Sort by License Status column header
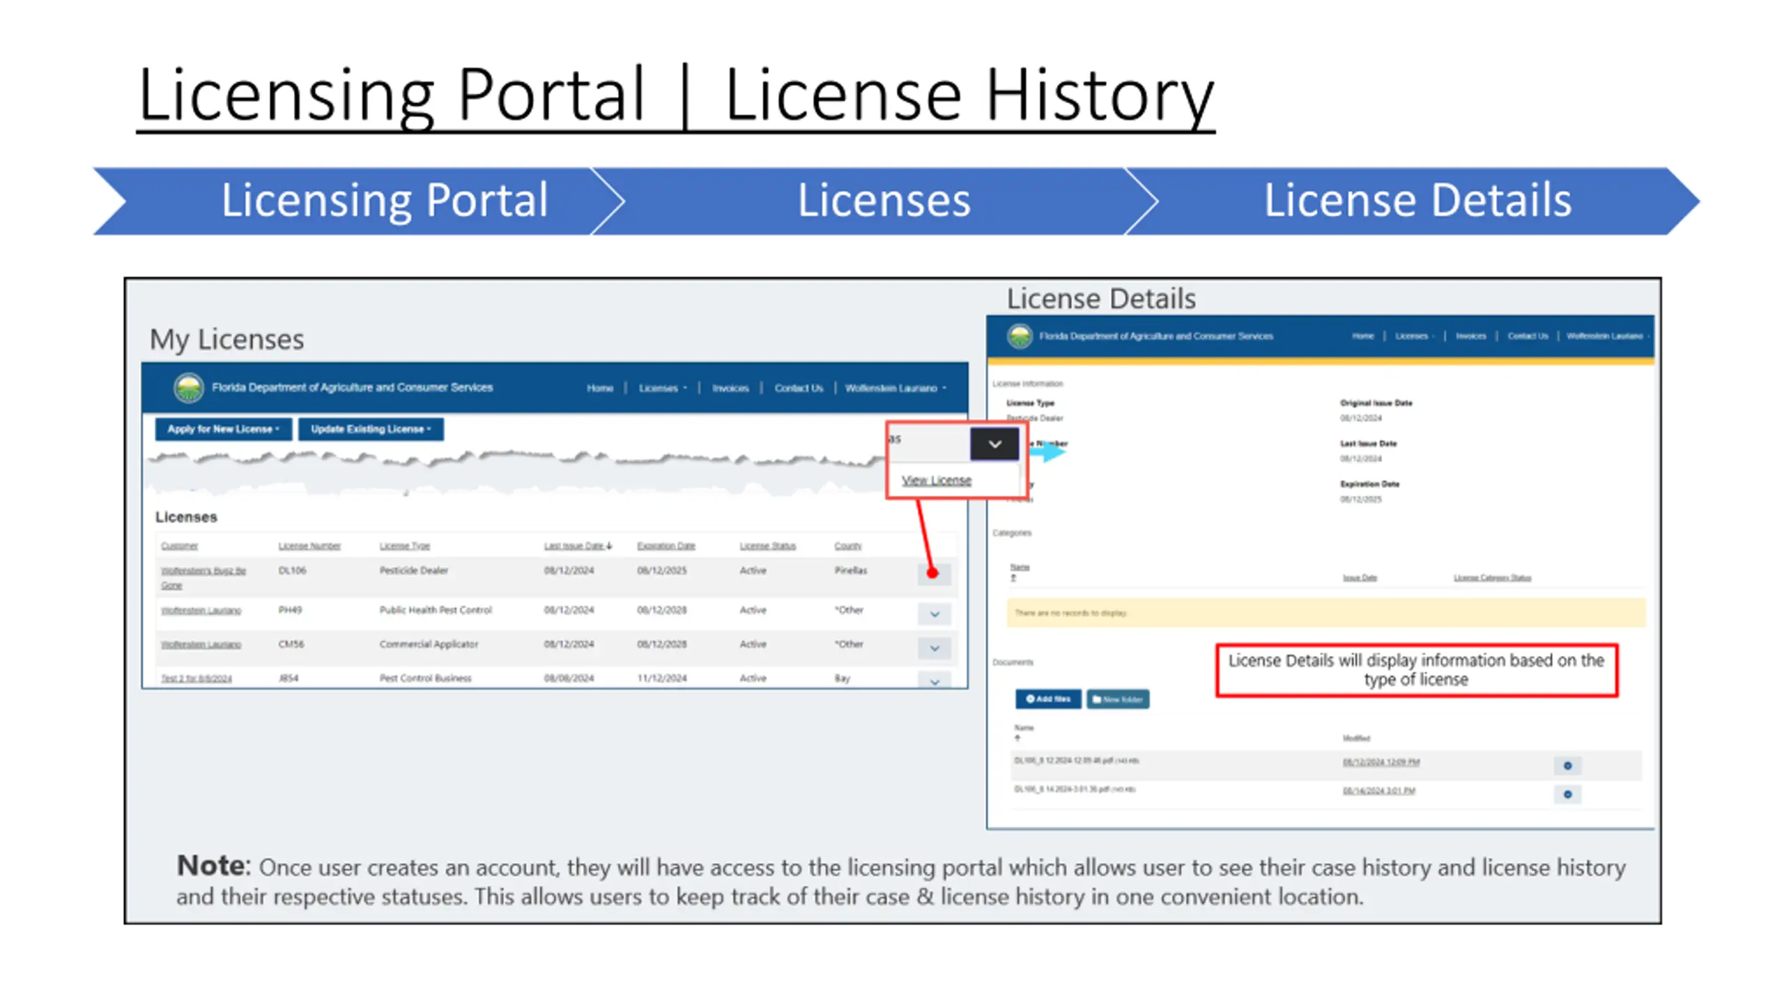 (767, 546)
